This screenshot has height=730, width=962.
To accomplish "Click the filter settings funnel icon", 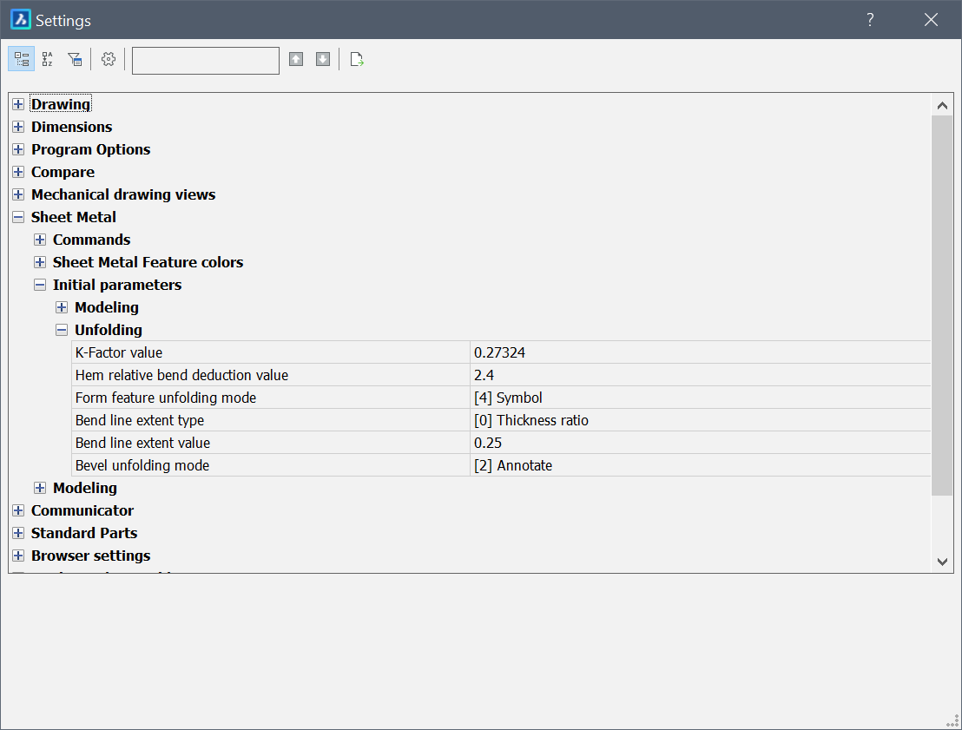I will [x=75, y=59].
